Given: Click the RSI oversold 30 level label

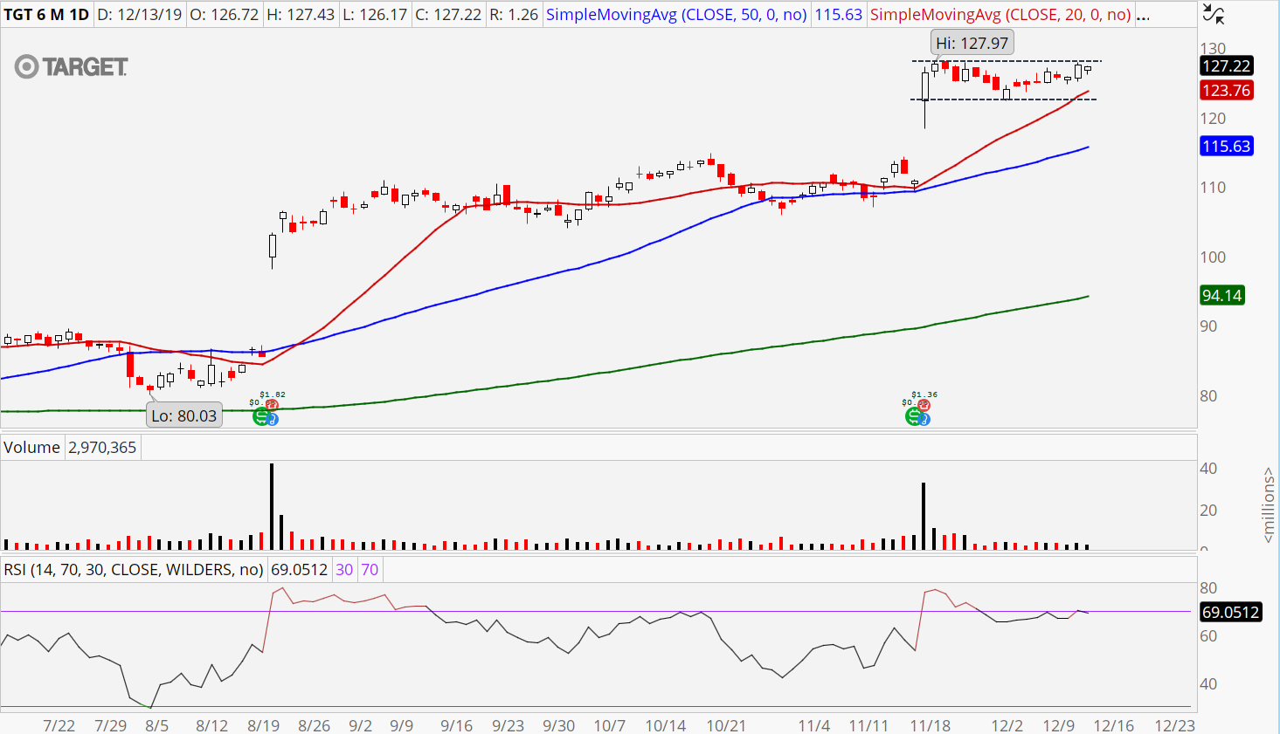Looking at the screenshot, I should pos(344,570).
